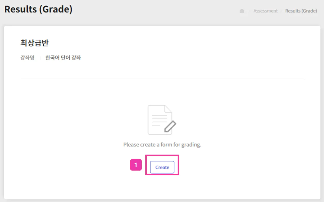324x202 pixels.
Task: Click the 'Please create a form for grading' message
Action: [x=162, y=145]
